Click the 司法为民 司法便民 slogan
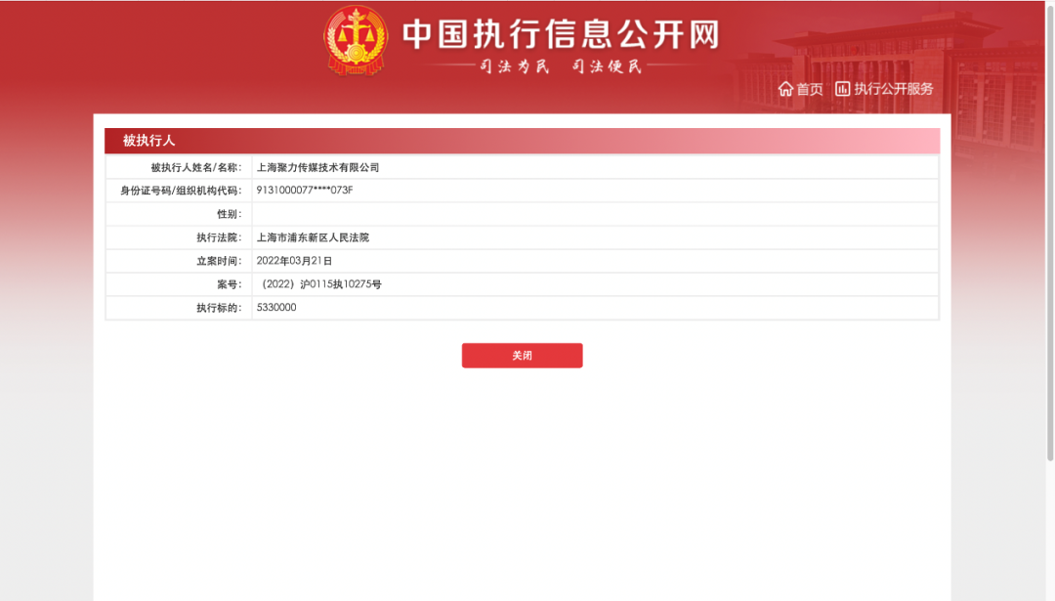This screenshot has height=601, width=1055. click(x=561, y=65)
